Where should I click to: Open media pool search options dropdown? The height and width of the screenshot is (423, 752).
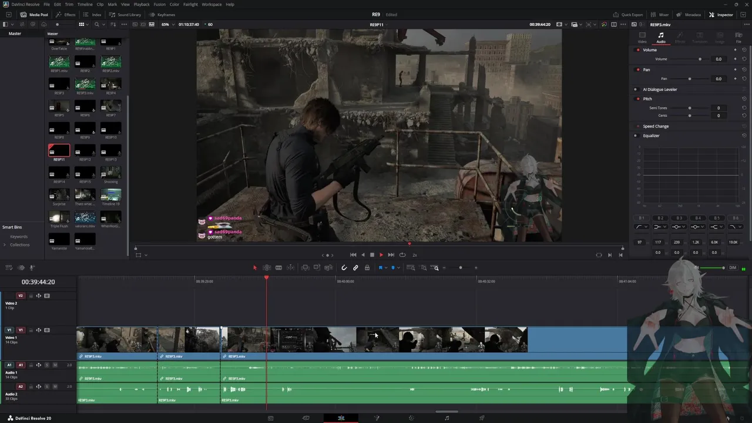(103, 25)
